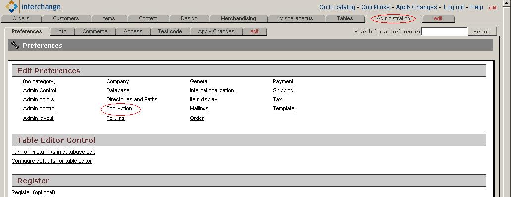Follow the Go to catalog link
The height and width of the screenshot is (197, 511).
pyautogui.click(x=337, y=7)
